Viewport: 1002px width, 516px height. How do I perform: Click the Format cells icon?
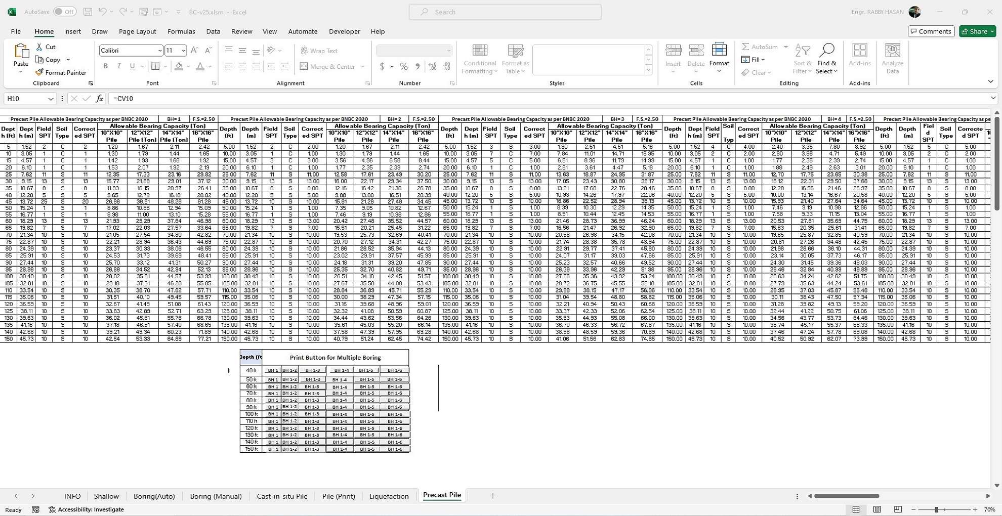coord(719,51)
